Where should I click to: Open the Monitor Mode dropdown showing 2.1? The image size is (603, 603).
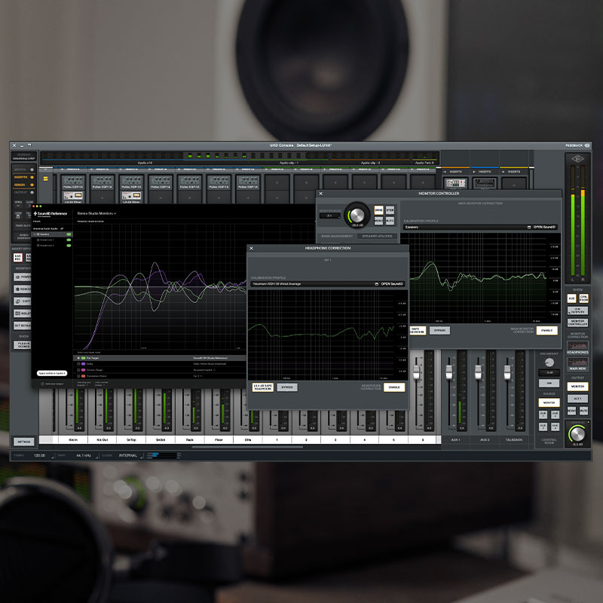coord(329,216)
